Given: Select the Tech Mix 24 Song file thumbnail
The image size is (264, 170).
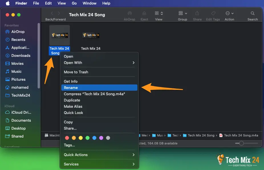Looking at the screenshot, I should coord(59,35).
